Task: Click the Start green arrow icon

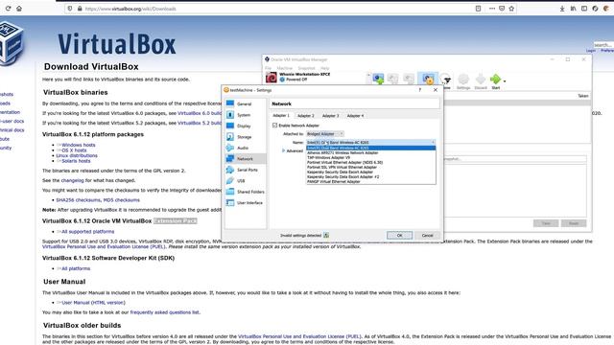Action: coord(495,80)
